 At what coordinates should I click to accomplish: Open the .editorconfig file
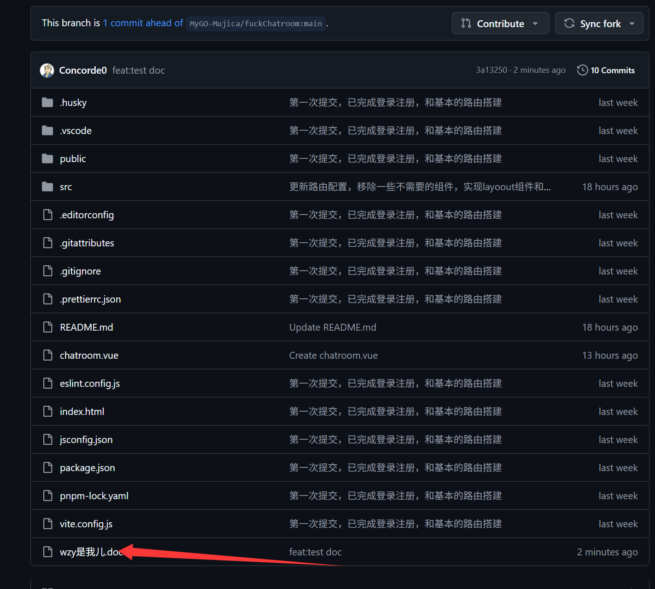coord(87,215)
